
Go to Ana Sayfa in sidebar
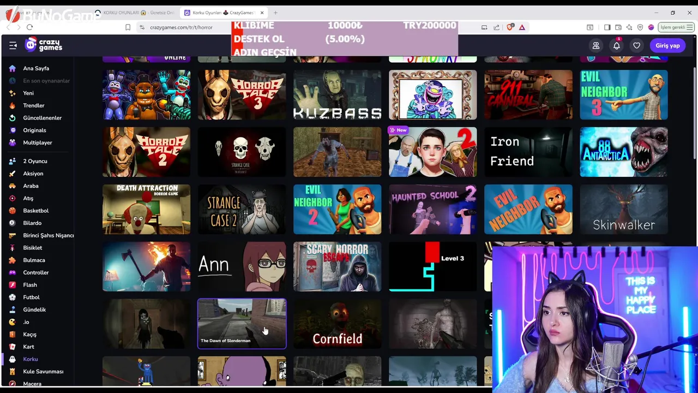(36, 68)
